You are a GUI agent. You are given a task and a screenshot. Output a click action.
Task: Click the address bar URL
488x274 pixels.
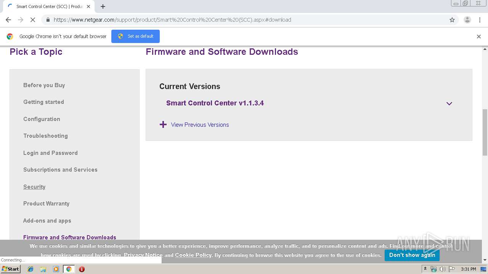tap(172, 20)
